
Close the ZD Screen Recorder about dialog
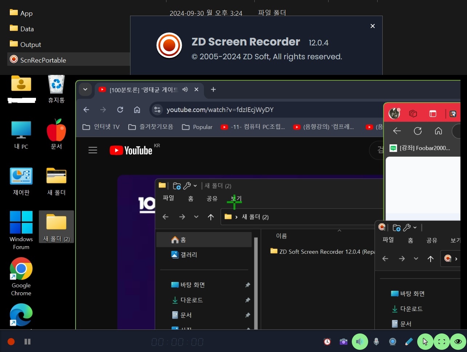[373, 26]
